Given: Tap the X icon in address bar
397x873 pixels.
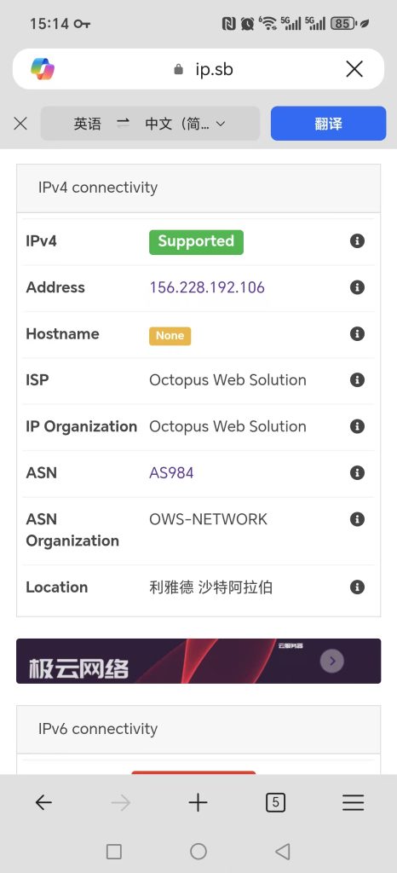Looking at the screenshot, I should click(354, 69).
